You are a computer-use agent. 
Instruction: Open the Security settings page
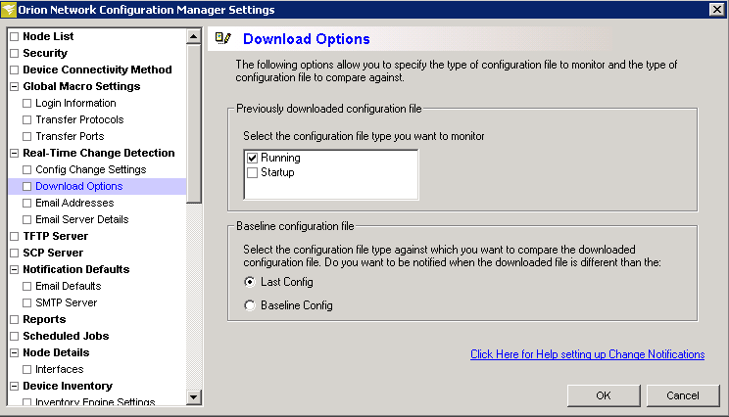pos(45,53)
